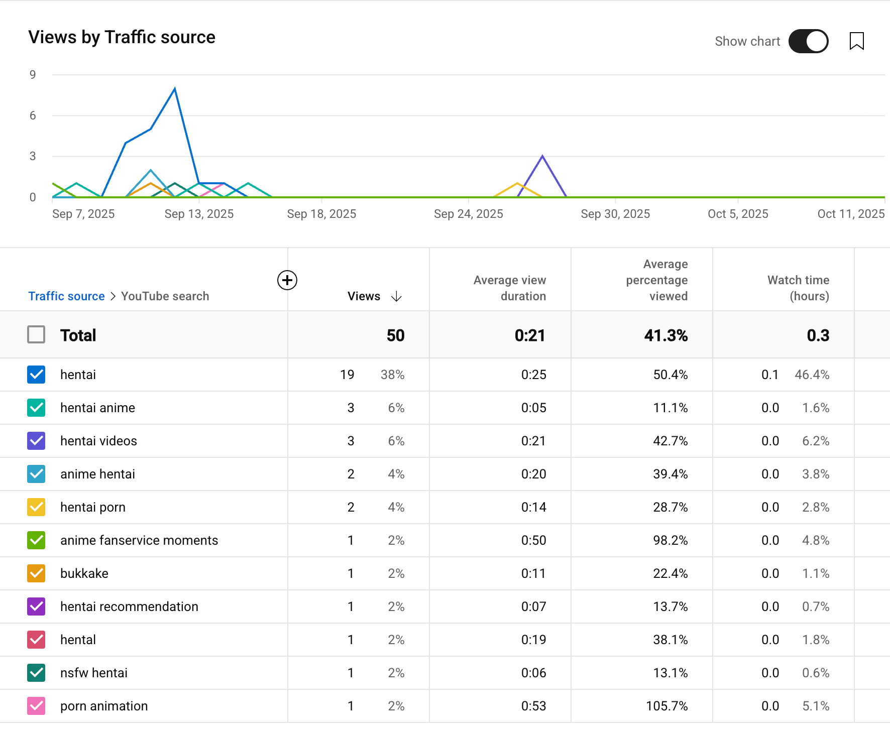This screenshot has height=731, width=890.
Task: Uncheck the 'anime hentai' row checkbox
Action: point(36,474)
